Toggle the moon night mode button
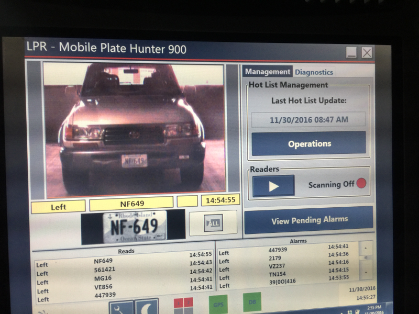Screen dimensions: 419x314 (147, 307)
